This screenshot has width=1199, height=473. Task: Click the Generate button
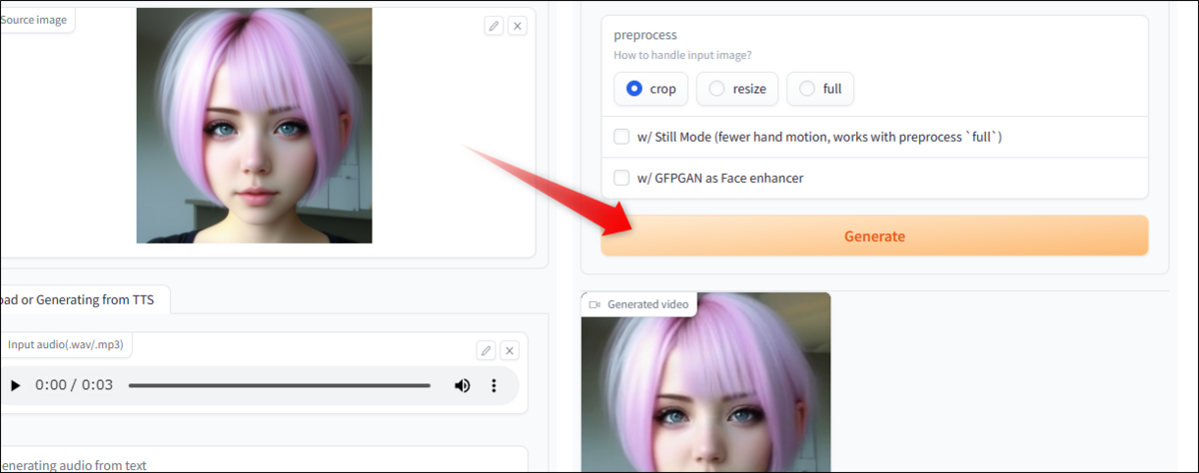(x=874, y=236)
